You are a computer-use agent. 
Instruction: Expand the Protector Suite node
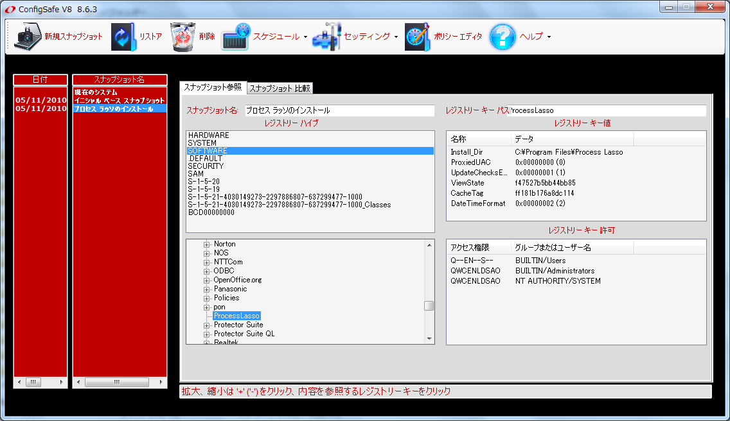click(206, 325)
